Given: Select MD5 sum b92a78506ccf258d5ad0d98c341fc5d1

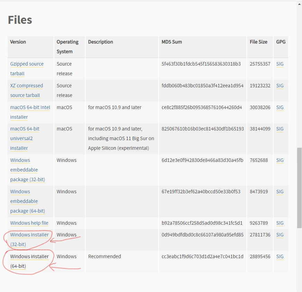Looking at the screenshot, I should [x=202, y=223].
